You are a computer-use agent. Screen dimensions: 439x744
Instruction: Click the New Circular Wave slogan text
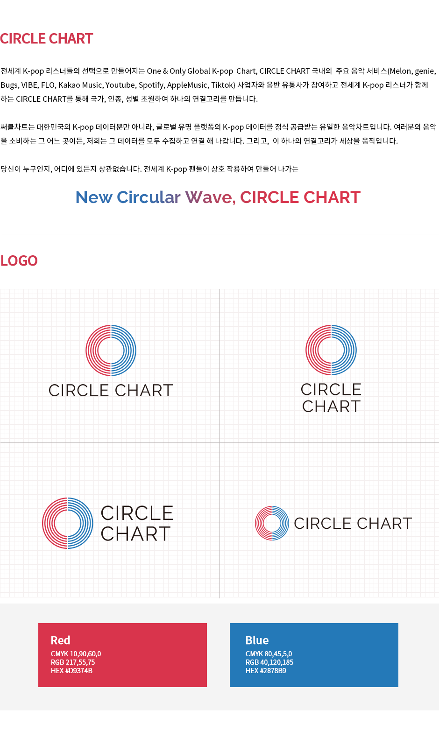coord(218,197)
